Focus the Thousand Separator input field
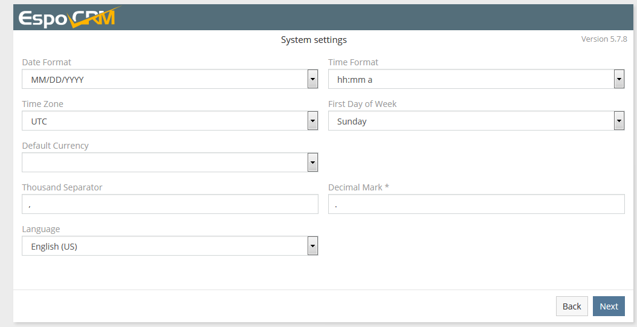Image resolution: width=637 pixels, height=327 pixels. click(170, 204)
